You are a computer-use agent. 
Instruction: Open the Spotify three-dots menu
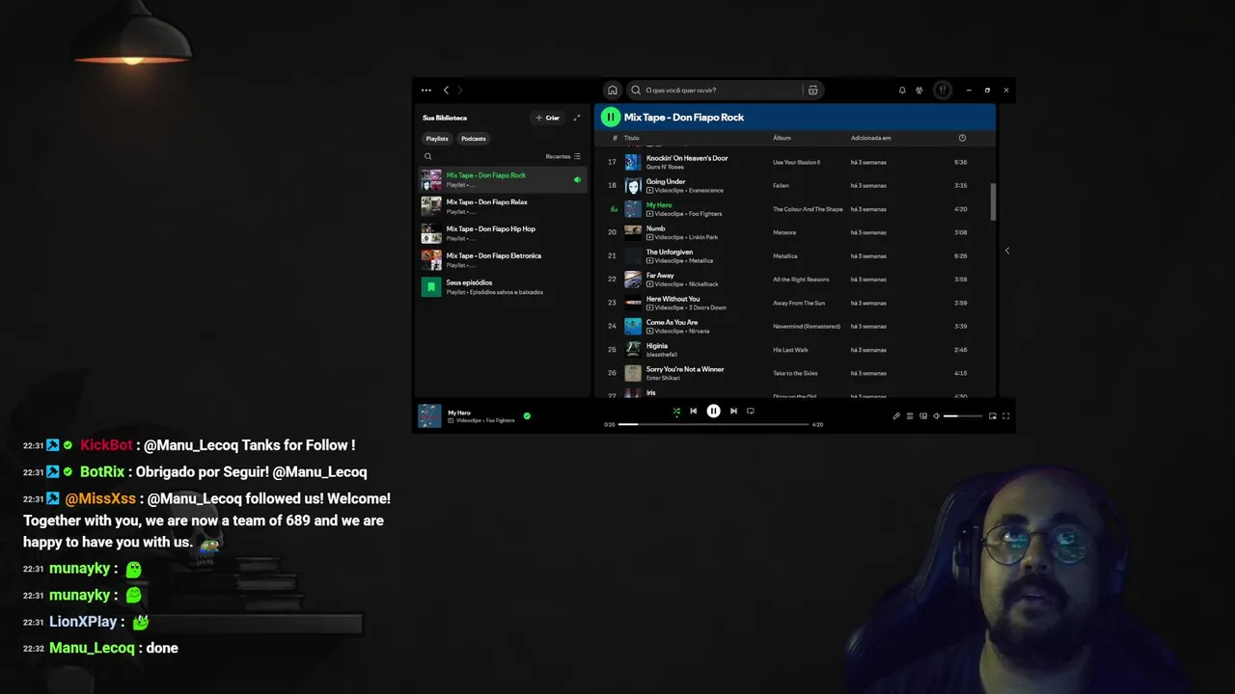point(426,90)
